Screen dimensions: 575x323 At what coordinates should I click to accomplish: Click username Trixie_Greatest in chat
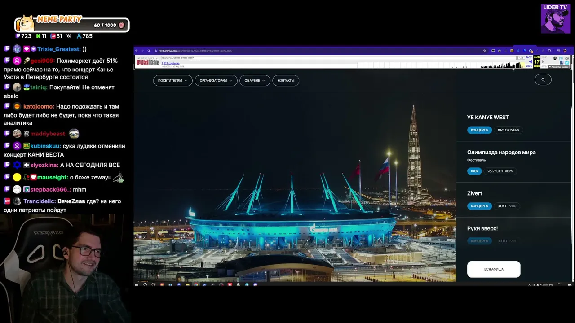tap(59, 49)
